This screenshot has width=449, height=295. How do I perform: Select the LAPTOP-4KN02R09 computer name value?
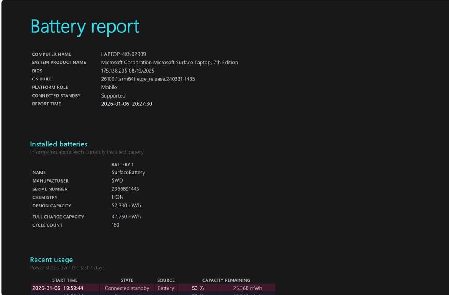coord(124,54)
